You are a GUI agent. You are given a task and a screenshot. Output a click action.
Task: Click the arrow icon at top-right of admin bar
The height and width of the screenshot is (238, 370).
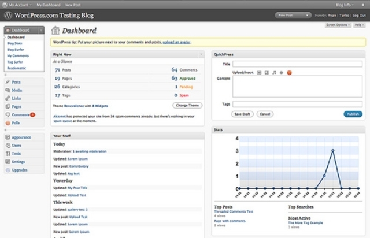click(x=363, y=5)
